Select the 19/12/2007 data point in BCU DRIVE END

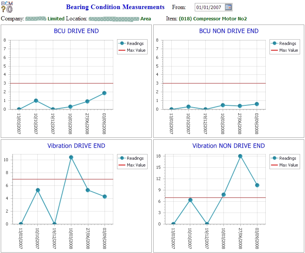(x=53, y=109)
